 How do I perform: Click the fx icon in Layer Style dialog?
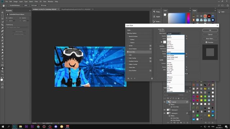(128, 78)
